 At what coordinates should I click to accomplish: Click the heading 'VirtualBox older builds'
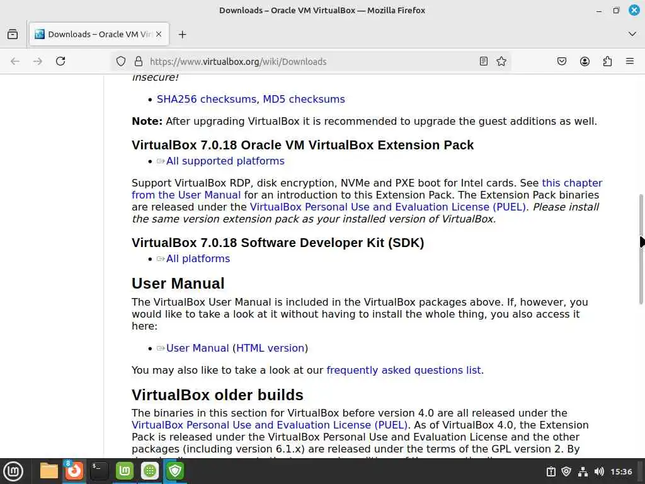point(217,395)
